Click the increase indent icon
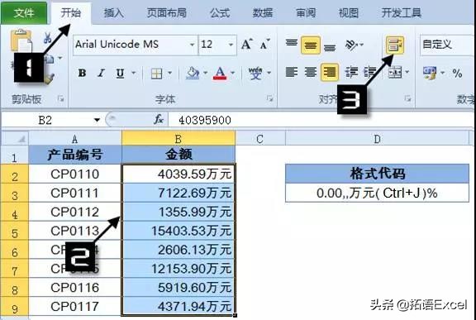 [370, 73]
